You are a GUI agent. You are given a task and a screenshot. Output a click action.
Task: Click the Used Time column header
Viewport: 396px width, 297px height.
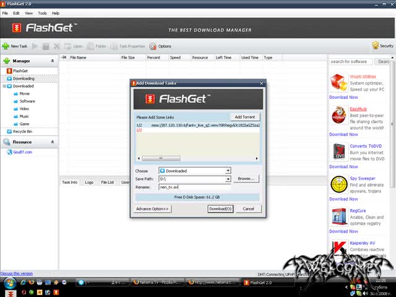tap(251, 58)
